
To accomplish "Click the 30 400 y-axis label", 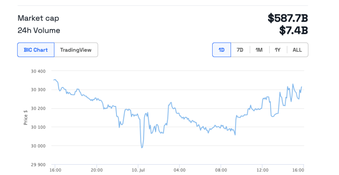I will 38,71.
